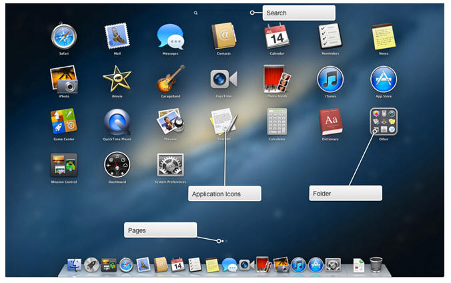Open Messages app in Launchpad grid

(170, 37)
